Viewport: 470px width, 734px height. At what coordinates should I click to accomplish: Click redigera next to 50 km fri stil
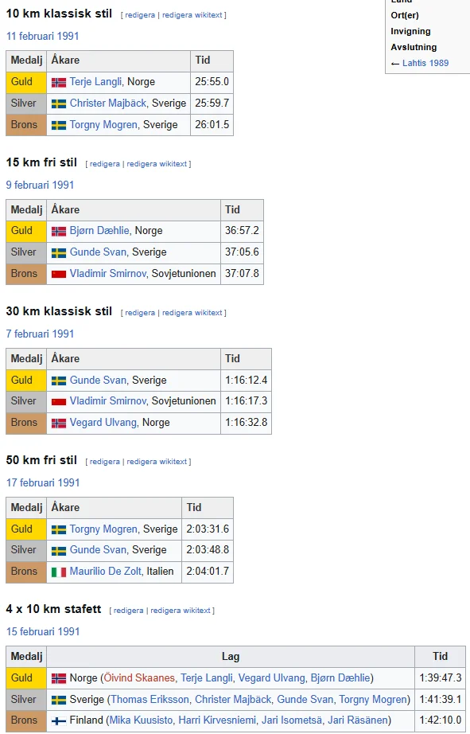tap(104, 462)
